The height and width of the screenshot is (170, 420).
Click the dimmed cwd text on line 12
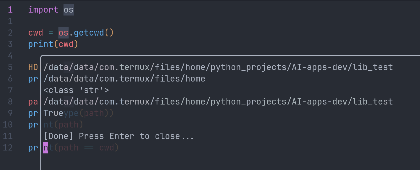point(107,148)
